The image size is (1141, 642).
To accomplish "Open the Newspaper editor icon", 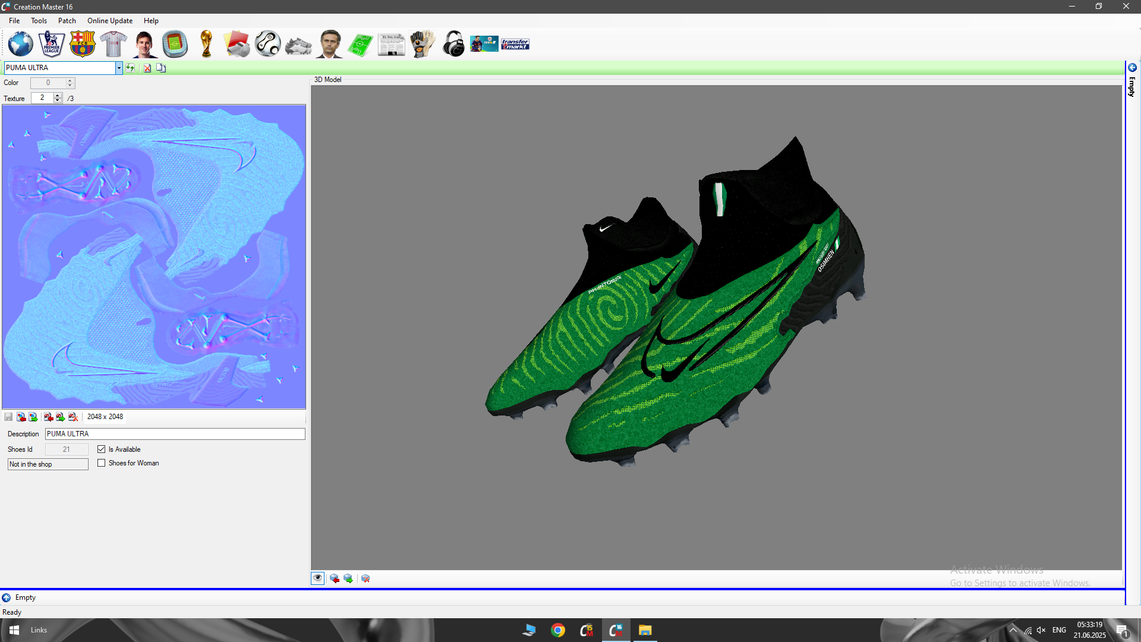I will pyautogui.click(x=391, y=45).
